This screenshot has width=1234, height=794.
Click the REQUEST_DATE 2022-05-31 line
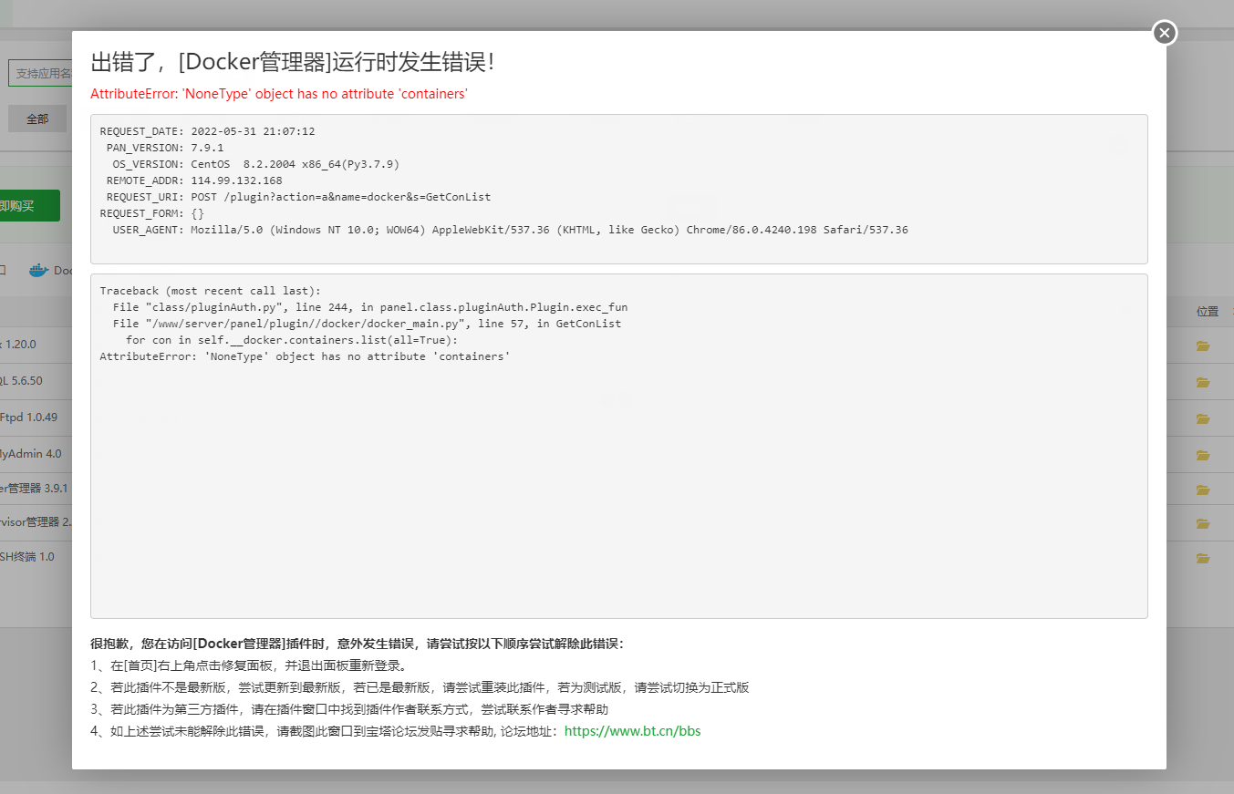[207, 131]
